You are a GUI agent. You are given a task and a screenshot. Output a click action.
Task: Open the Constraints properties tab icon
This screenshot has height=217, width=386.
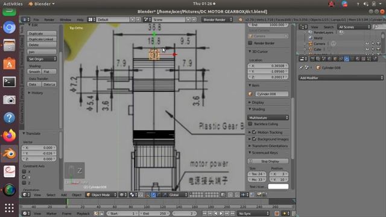click(x=341, y=59)
